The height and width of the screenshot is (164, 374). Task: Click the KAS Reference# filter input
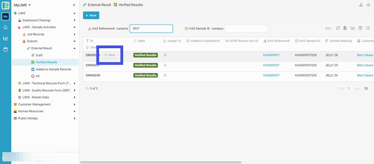[151, 28]
